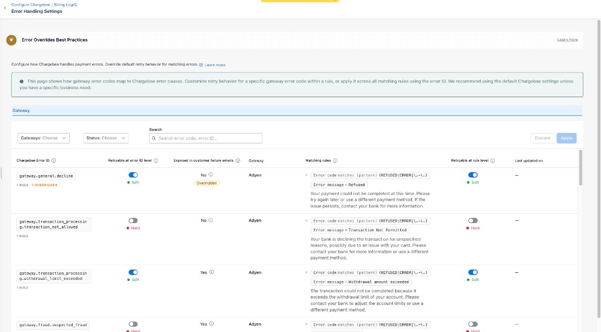Viewport: 601px width, 332px height.
Task: Click error code pattern chip in general.decline row
Action: (x=370, y=175)
